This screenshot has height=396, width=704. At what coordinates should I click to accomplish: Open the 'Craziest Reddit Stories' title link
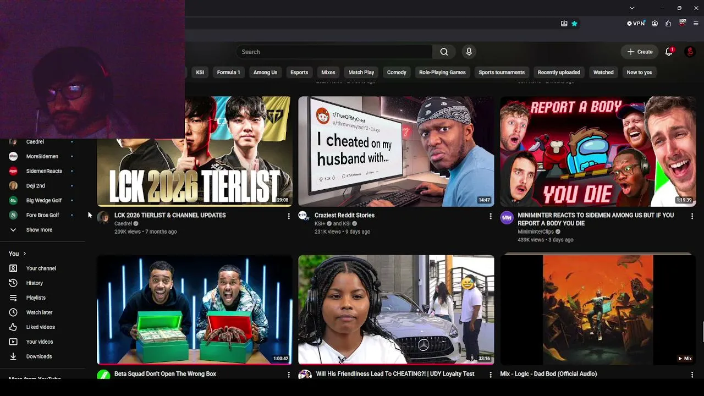point(344,215)
